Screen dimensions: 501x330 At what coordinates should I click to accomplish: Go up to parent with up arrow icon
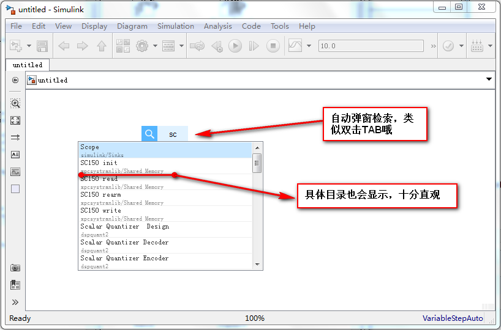pyautogui.click(x=102, y=46)
